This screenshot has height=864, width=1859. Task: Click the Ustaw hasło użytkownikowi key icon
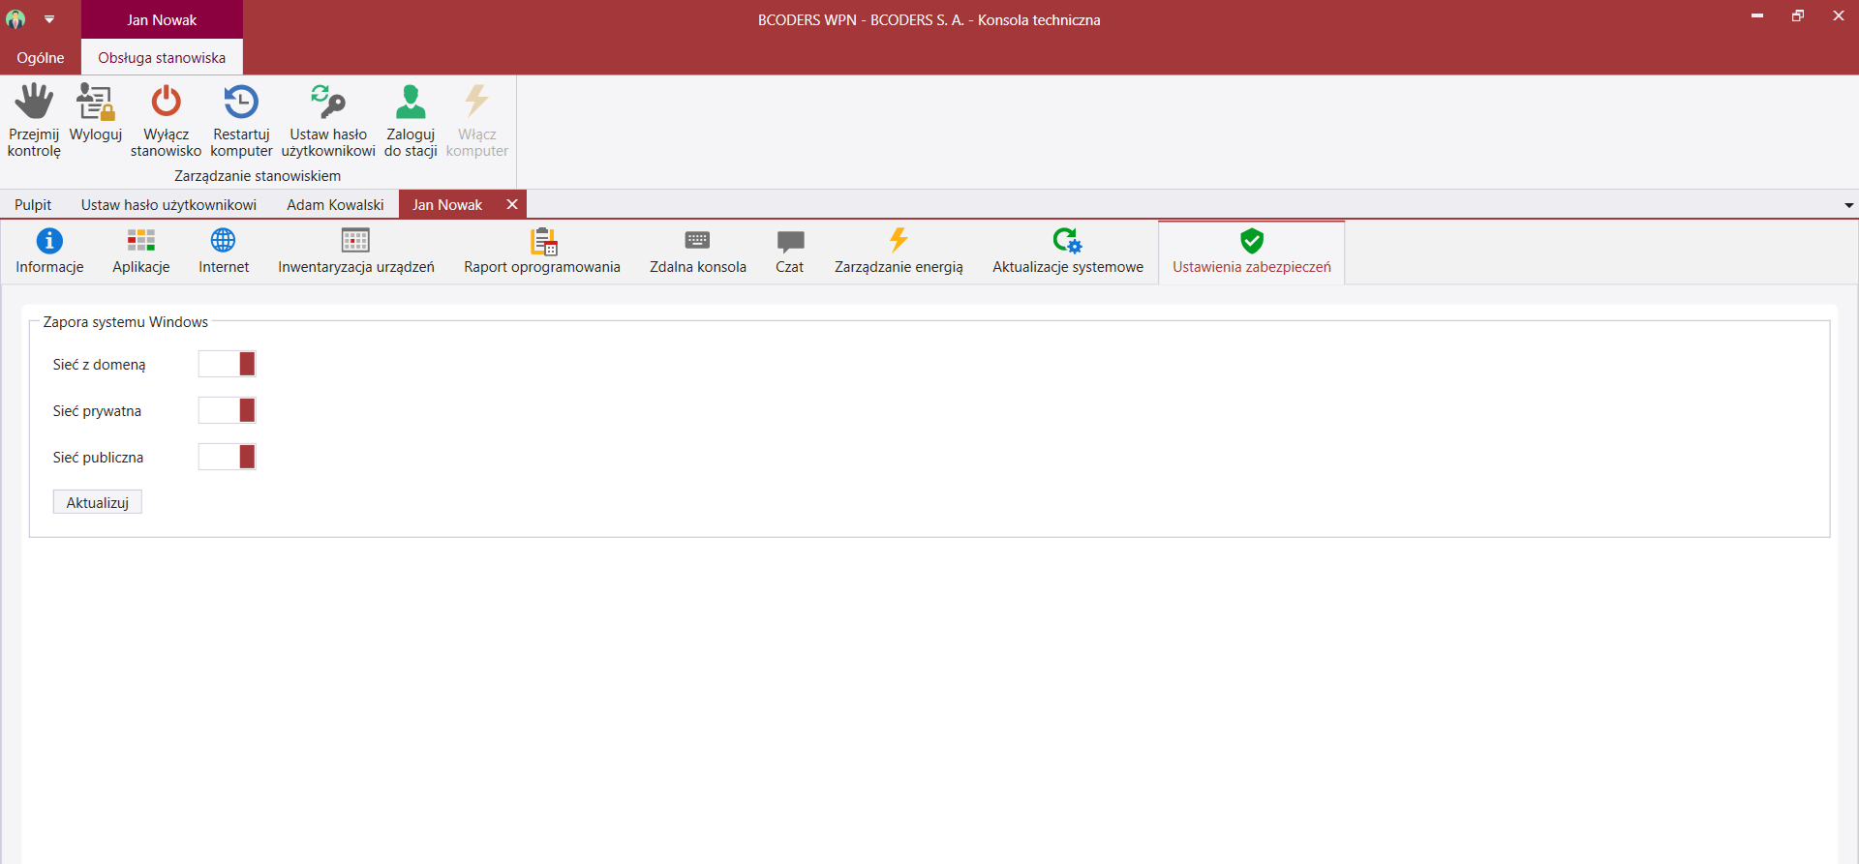tap(328, 101)
